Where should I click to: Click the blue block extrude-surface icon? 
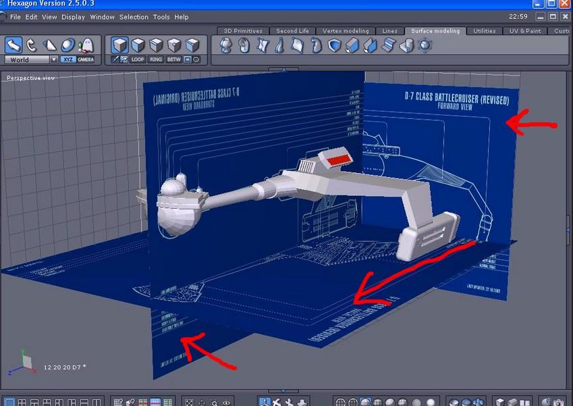pos(352,46)
